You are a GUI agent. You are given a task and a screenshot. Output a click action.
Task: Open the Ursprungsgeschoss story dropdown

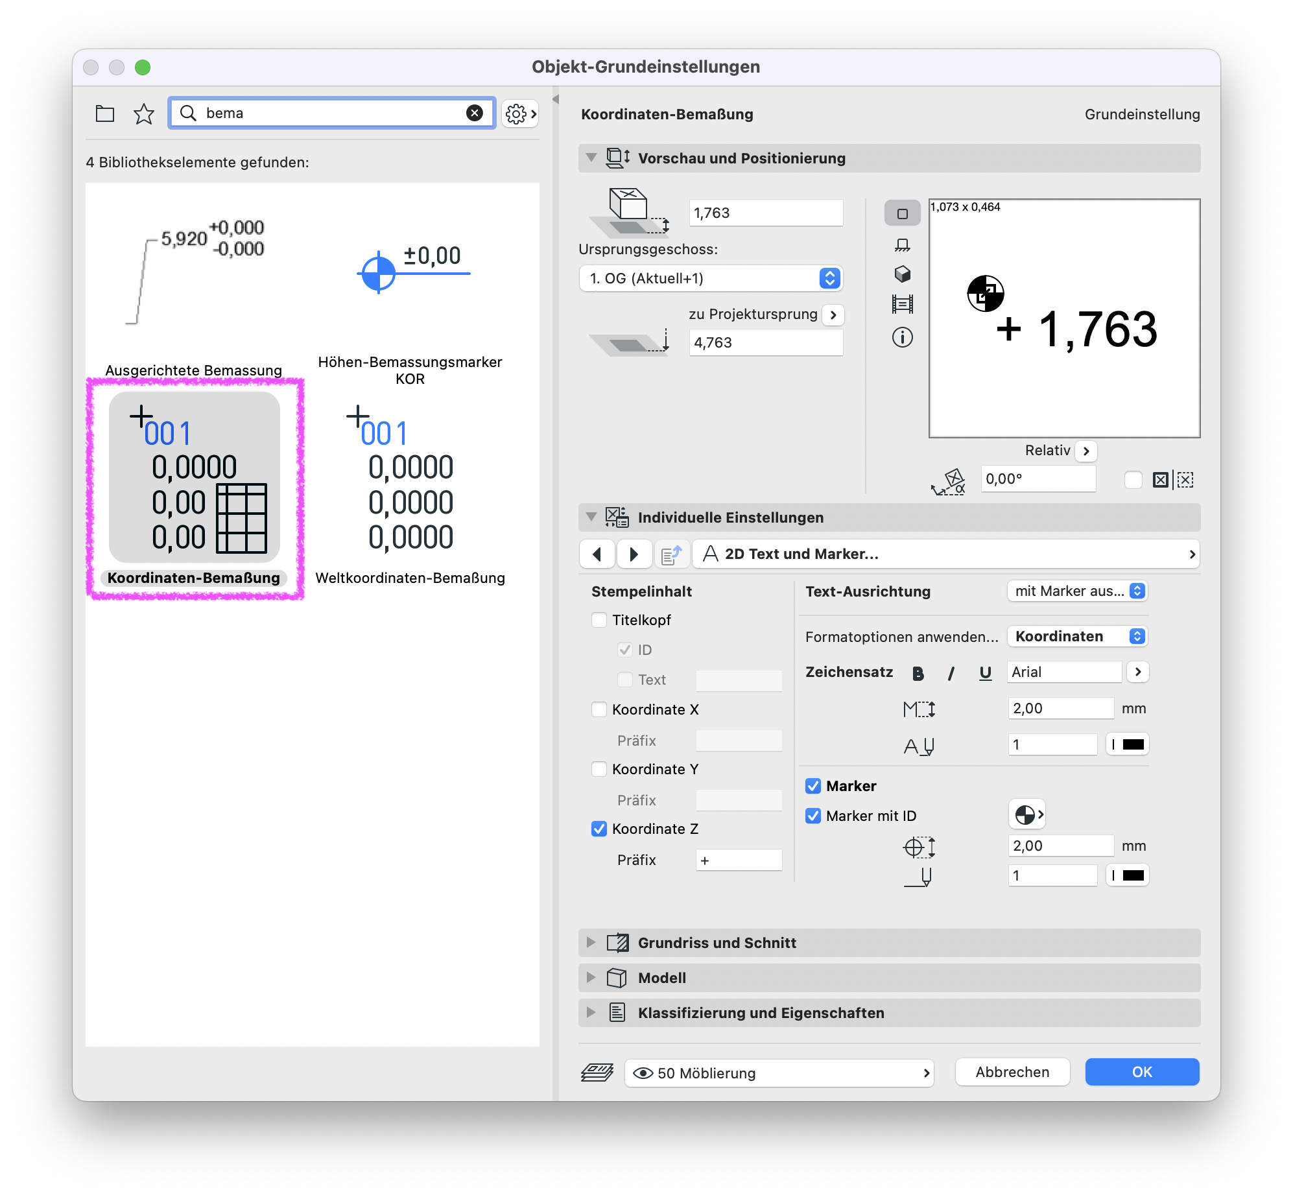(x=711, y=278)
